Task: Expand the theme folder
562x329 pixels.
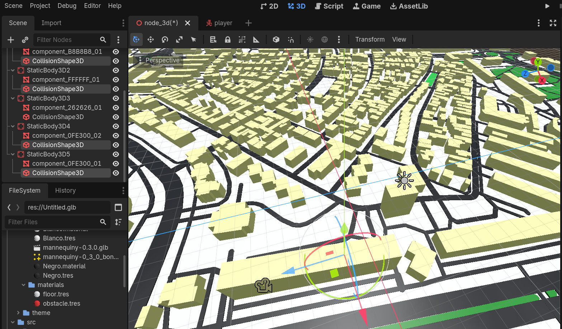Action: click(18, 313)
